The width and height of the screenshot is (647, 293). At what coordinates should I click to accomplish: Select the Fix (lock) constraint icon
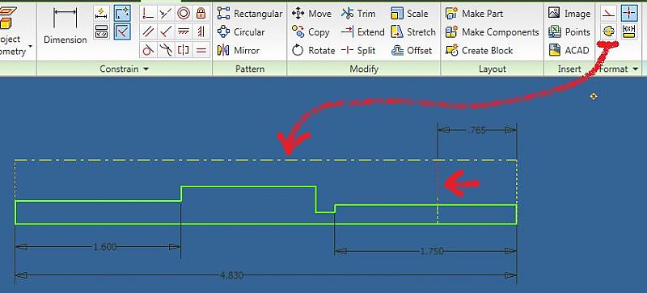pyautogui.click(x=201, y=13)
